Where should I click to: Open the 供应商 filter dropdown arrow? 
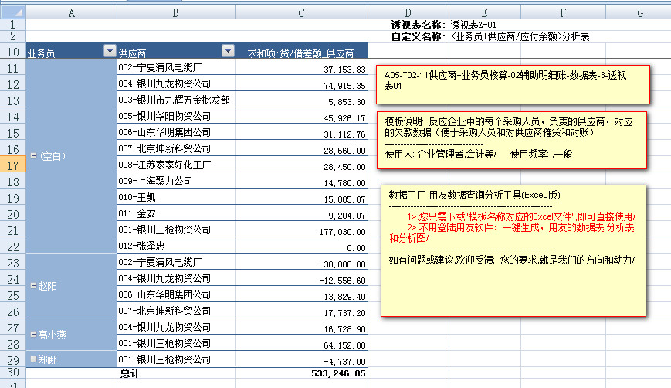[227, 52]
